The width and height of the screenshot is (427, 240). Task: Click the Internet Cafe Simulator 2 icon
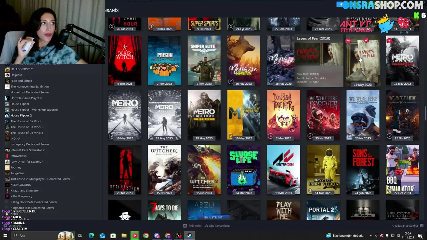pos(7,150)
